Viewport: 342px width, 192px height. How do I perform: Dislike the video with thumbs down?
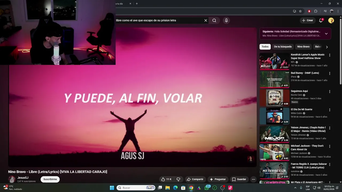point(178,179)
